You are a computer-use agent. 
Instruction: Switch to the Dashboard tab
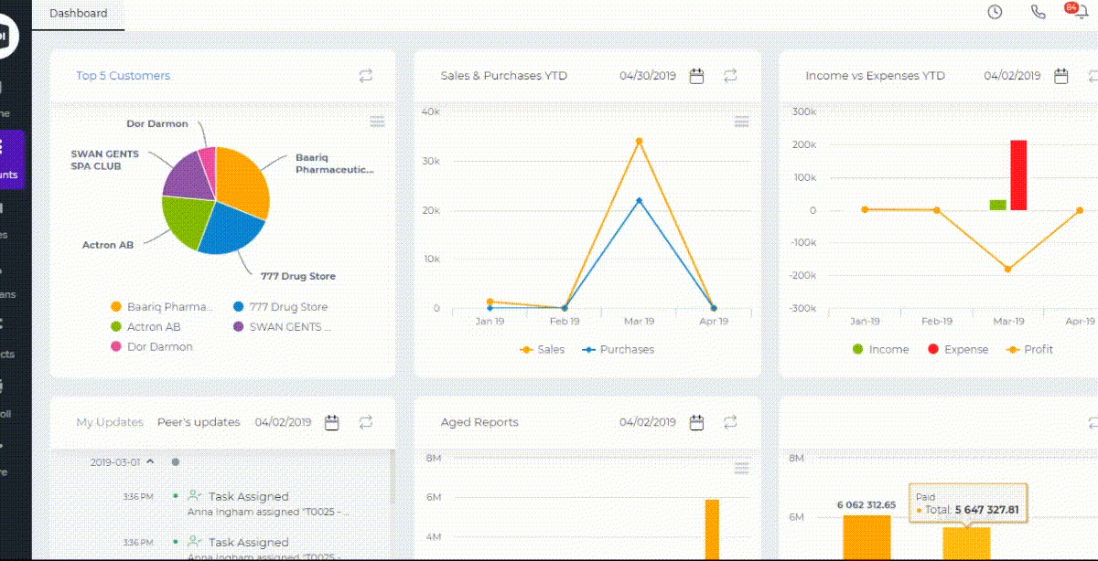click(x=78, y=14)
